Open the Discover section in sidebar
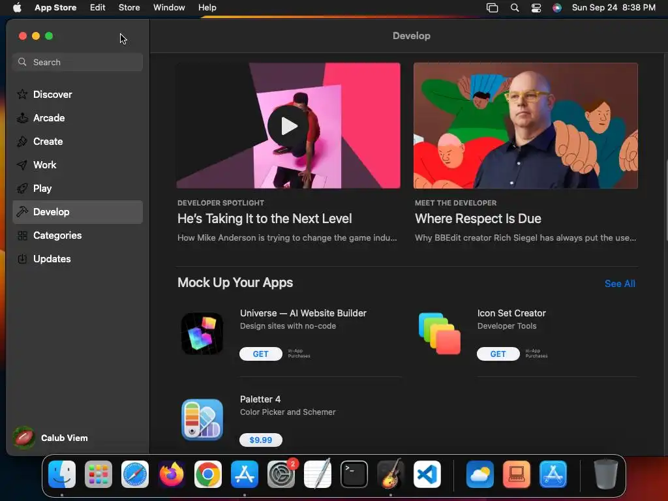Image resolution: width=668 pixels, height=501 pixels. click(78, 95)
